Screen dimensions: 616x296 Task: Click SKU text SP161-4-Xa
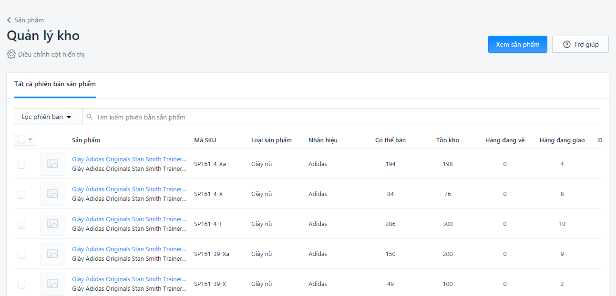(210, 164)
